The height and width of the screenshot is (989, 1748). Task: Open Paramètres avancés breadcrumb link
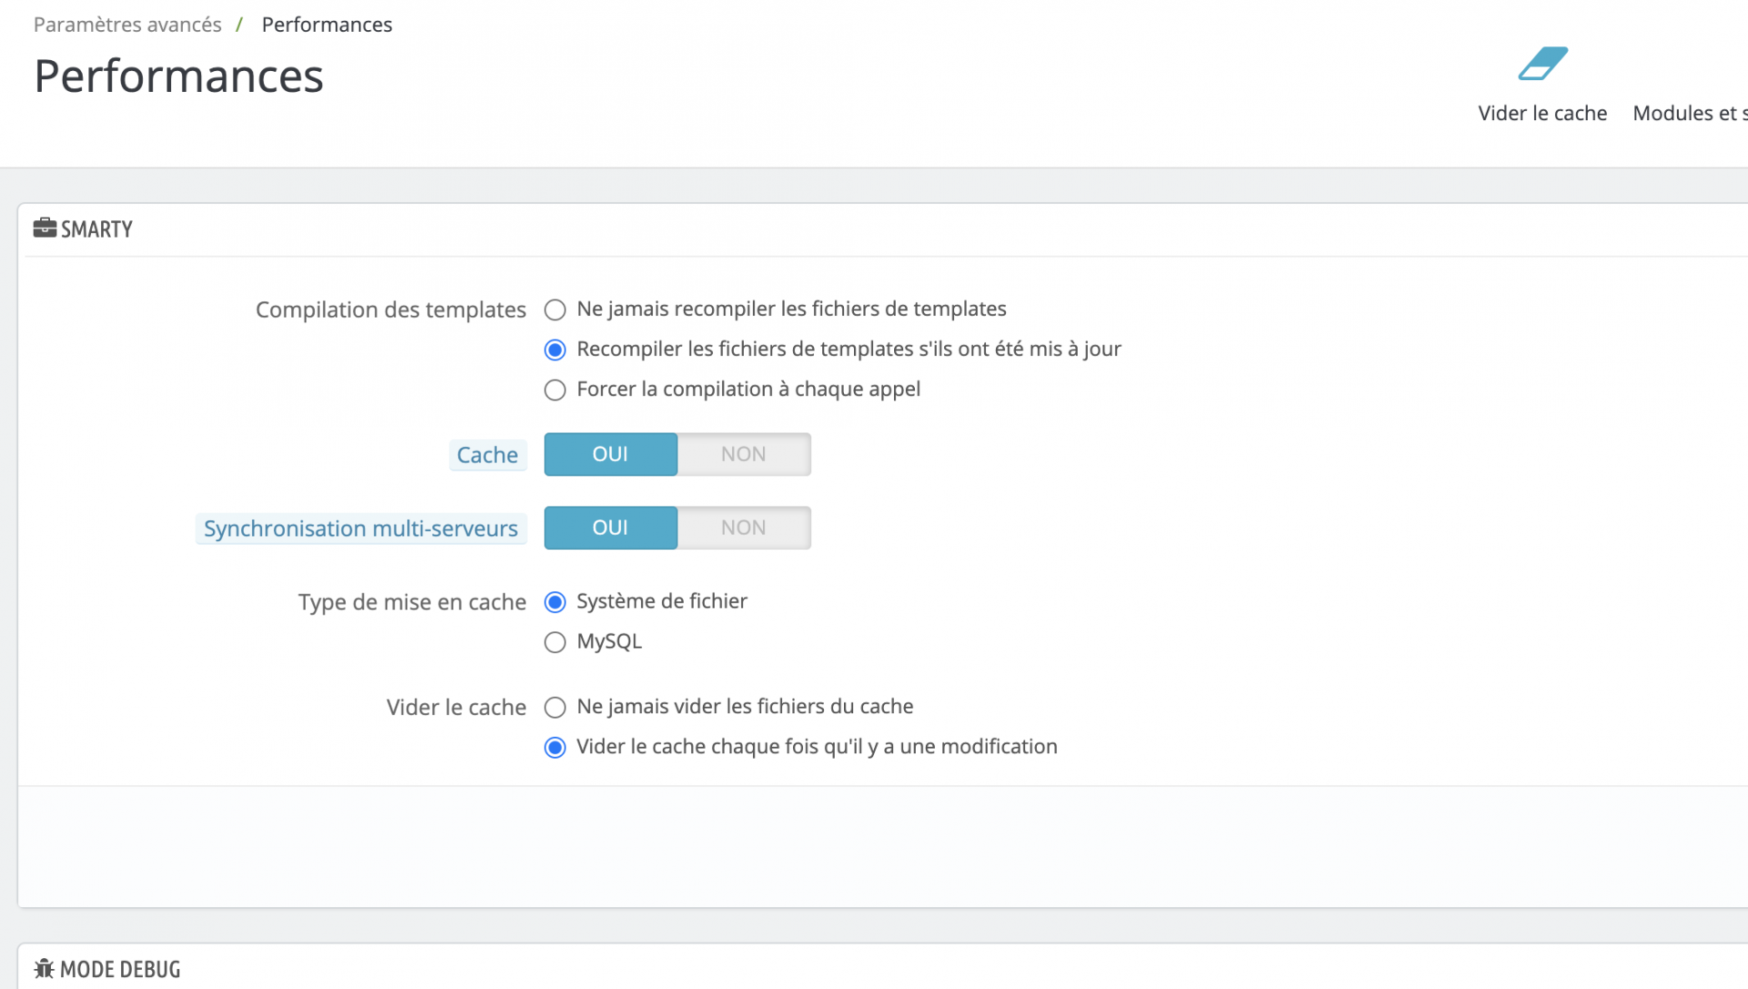127,25
